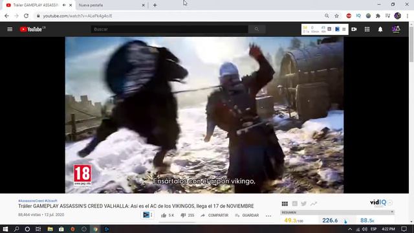Open the vidIQ header widget menu lines icon
414x233 pixels.
click(343, 29)
